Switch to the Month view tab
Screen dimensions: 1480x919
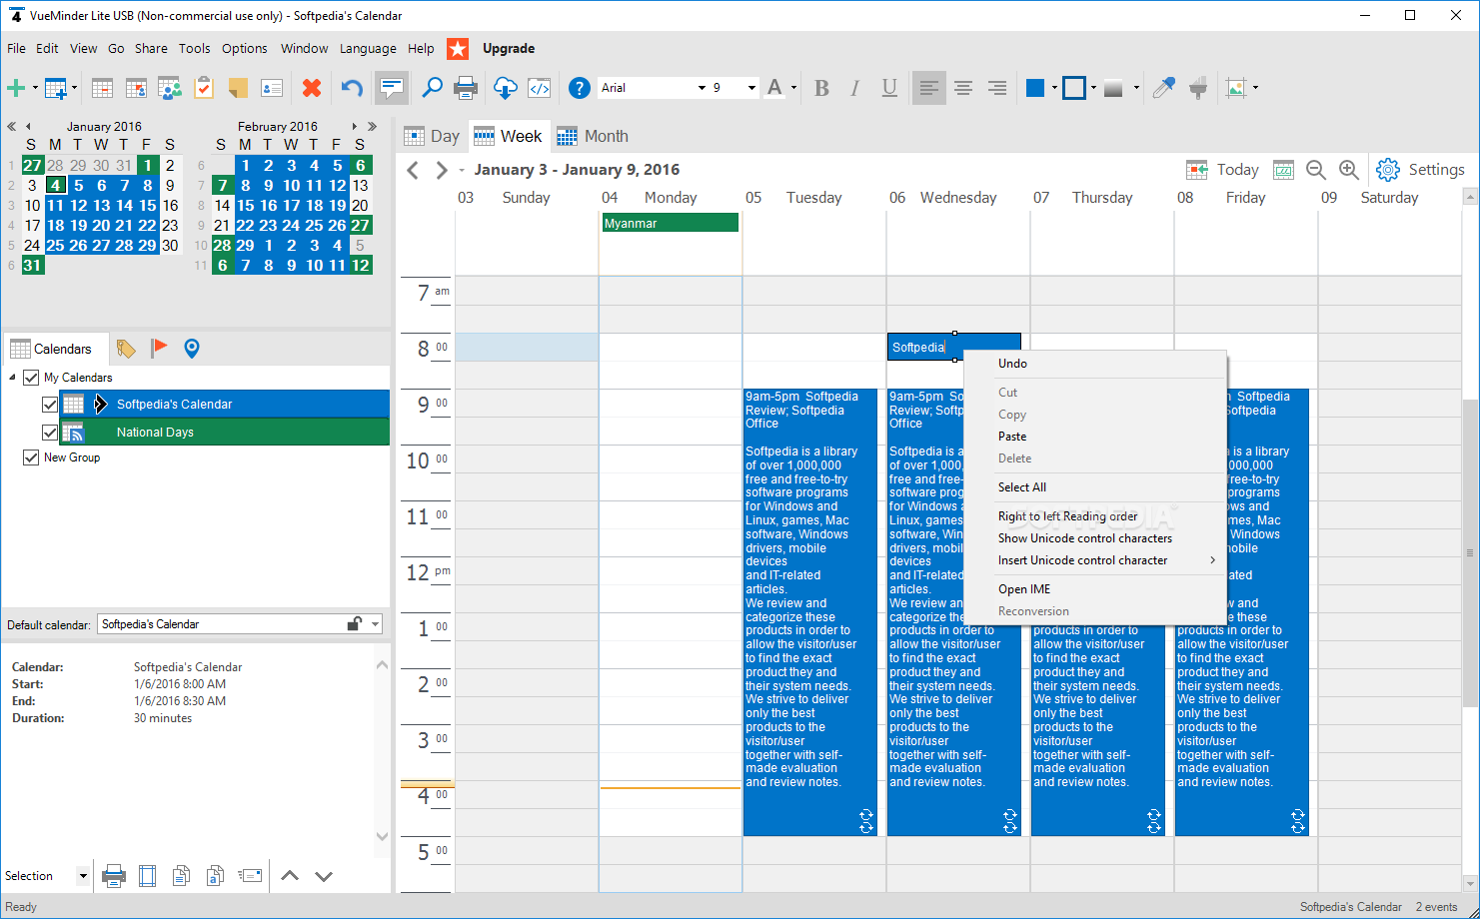pyautogui.click(x=593, y=136)
